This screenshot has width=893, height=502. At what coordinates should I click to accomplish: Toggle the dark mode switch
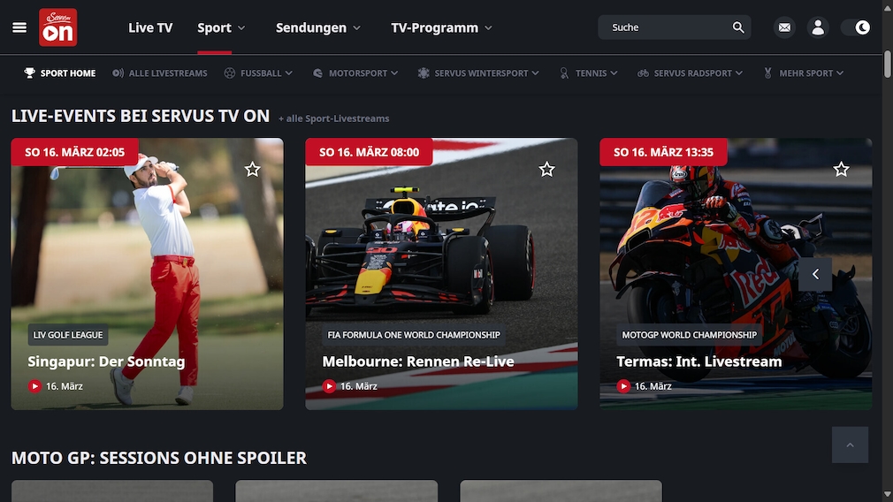coord(856,27)
